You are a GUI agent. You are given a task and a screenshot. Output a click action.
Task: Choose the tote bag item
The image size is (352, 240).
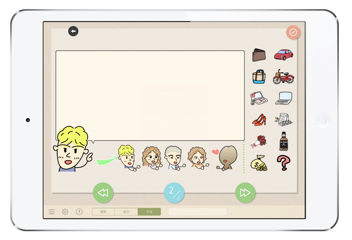pyautogui.click(x=259, y=77)
